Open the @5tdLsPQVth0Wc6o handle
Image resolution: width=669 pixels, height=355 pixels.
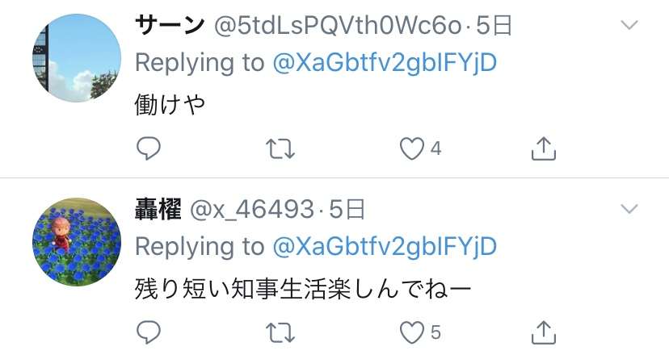pos(338,26)
